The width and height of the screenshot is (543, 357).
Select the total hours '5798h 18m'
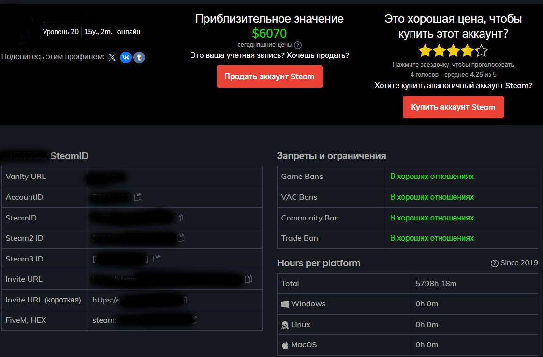click(x=436, y=283)
